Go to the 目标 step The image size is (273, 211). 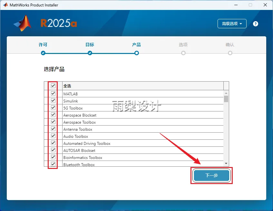coord(90,45)
